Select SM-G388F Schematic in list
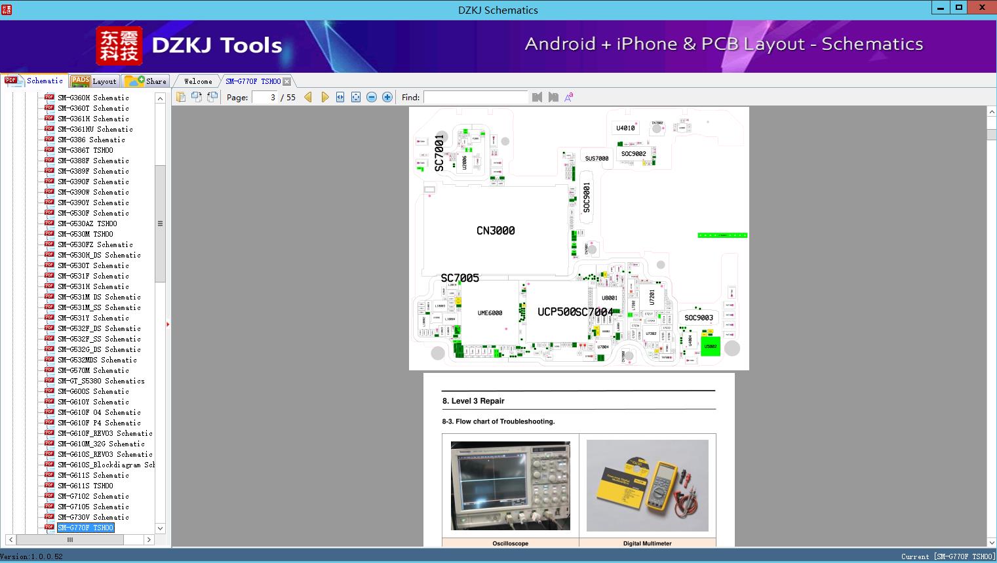 (x=93, y=161)
